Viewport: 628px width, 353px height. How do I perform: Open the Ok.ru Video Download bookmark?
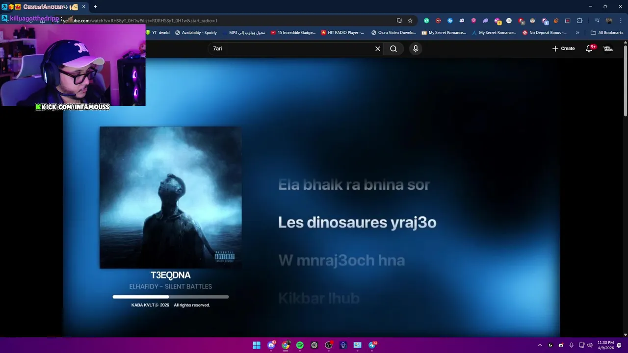pyautogui.click(x=393, y=33)
